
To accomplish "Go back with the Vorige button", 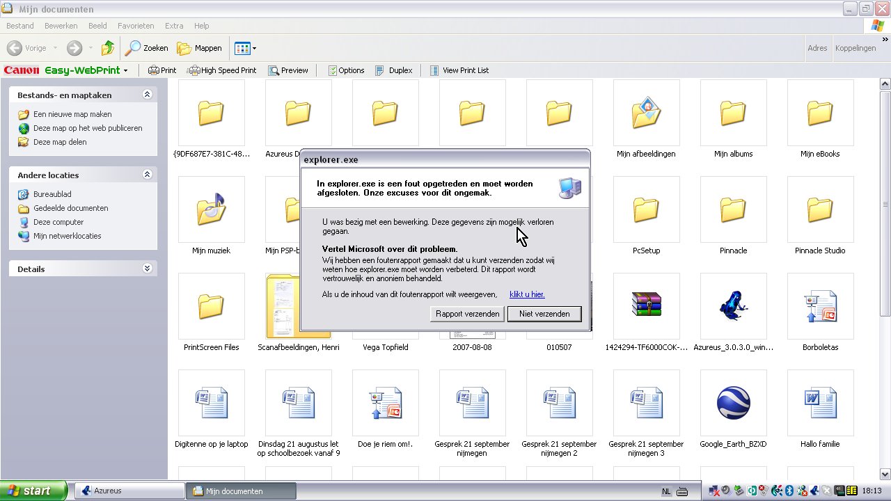I will 26,48.
